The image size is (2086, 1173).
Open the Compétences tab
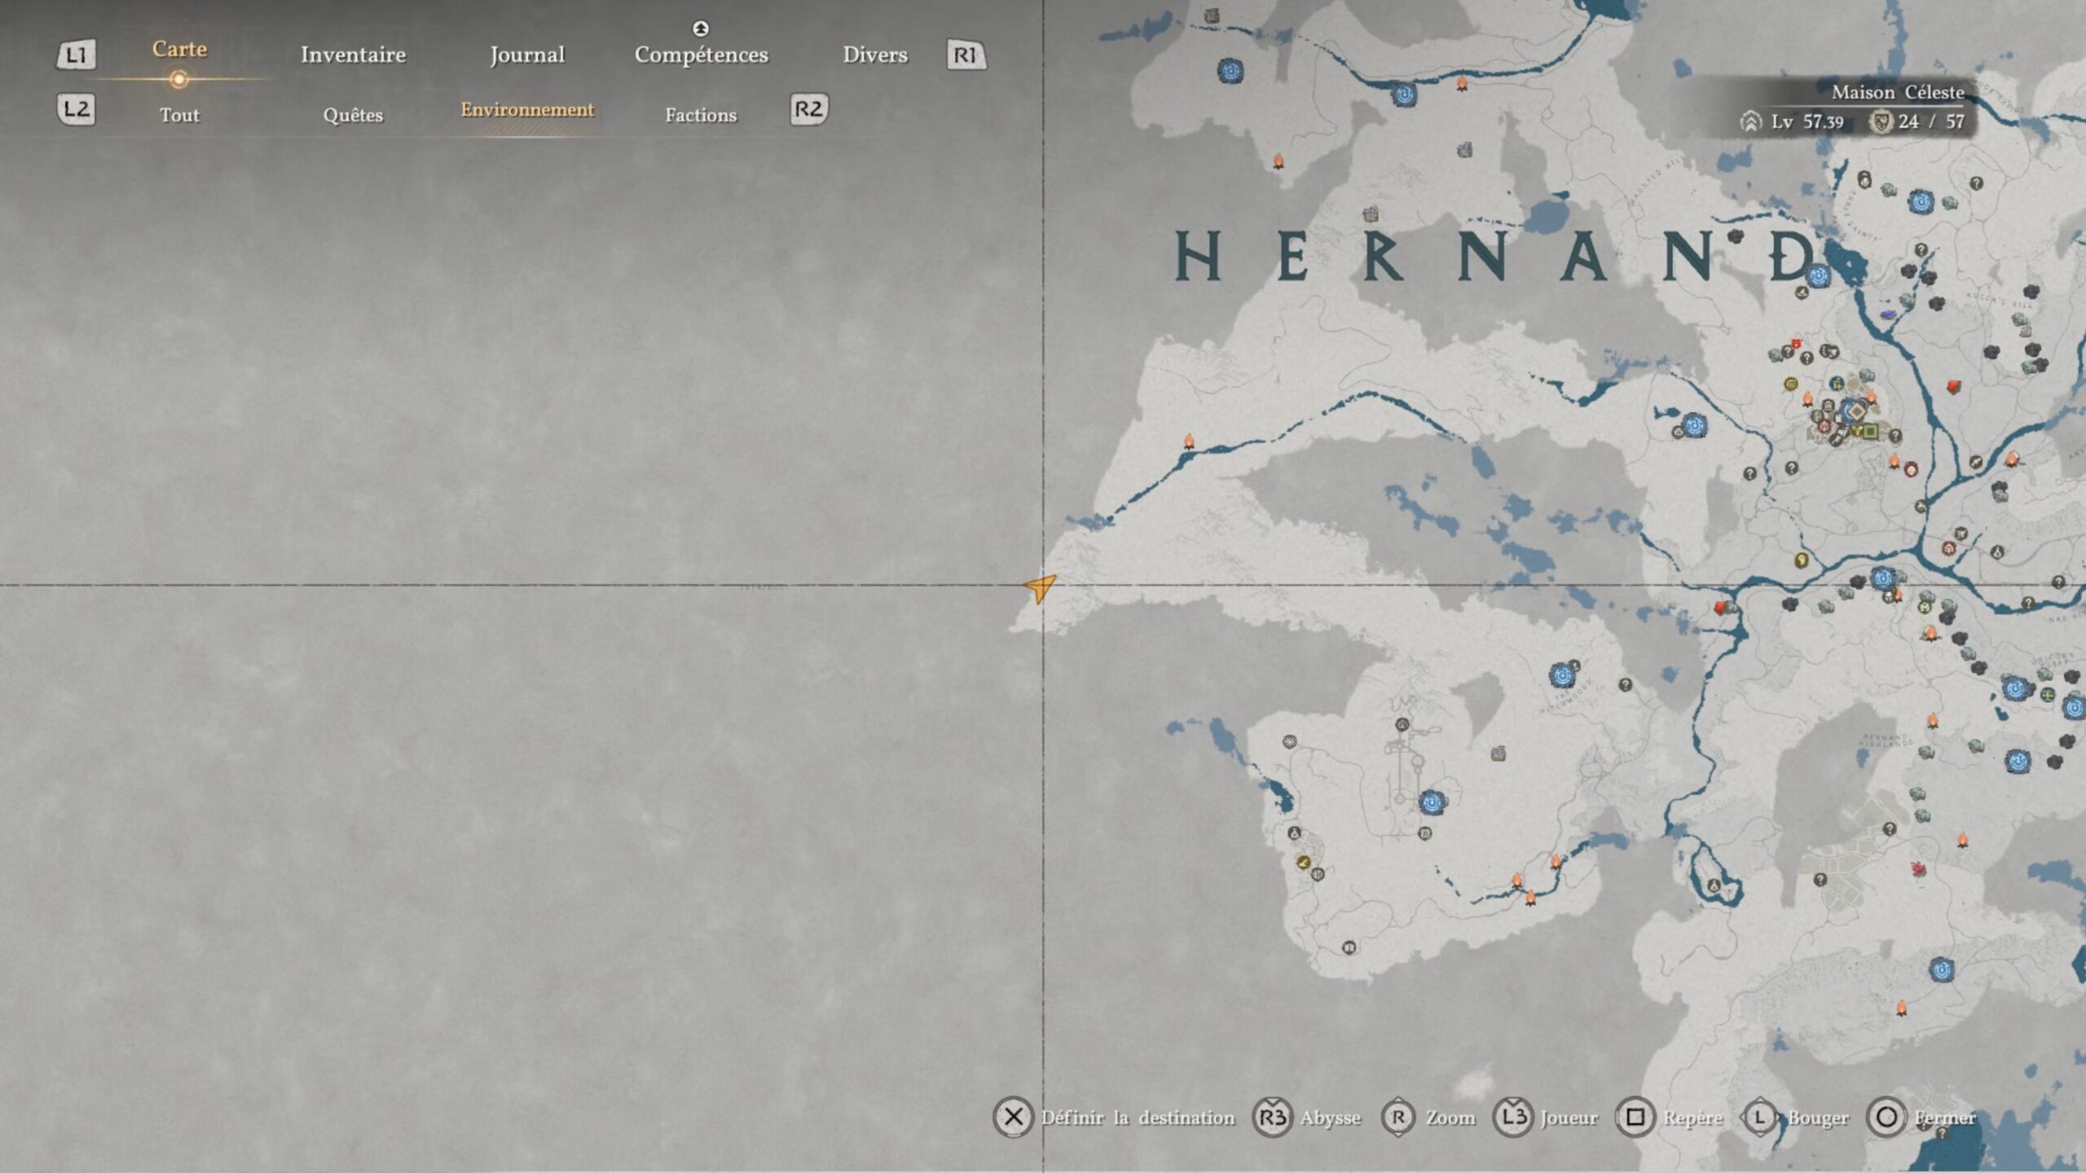(x=701, y=55)
